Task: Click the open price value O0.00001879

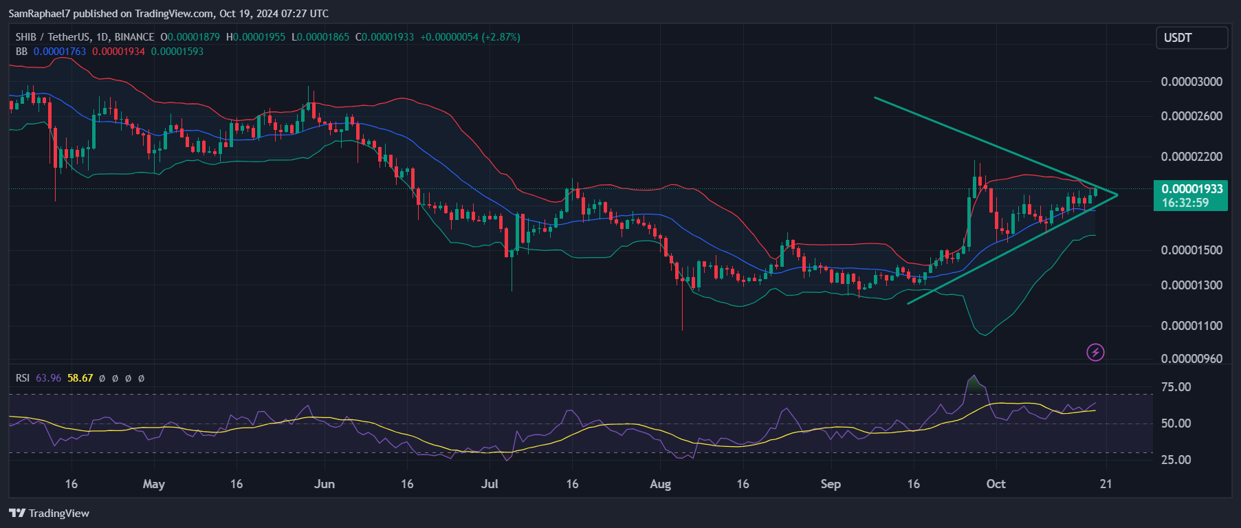Action: tap(190, 37)
